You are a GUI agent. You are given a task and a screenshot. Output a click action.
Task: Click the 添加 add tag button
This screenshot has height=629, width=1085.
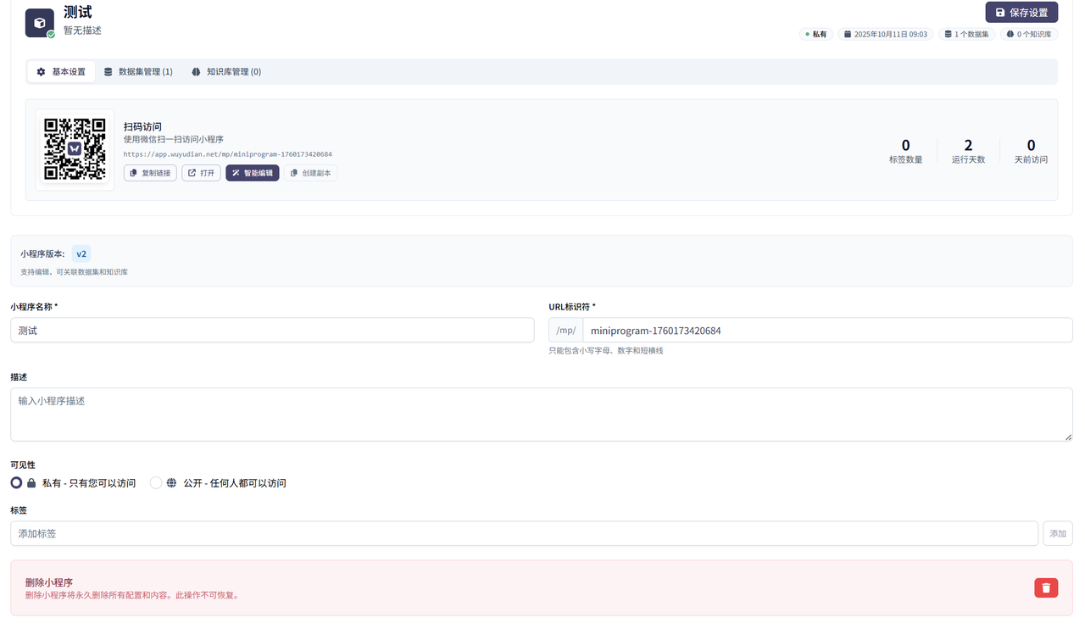click(x=1057, y=533)
